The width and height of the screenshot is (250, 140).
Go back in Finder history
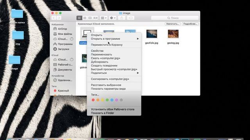point(54,18)
